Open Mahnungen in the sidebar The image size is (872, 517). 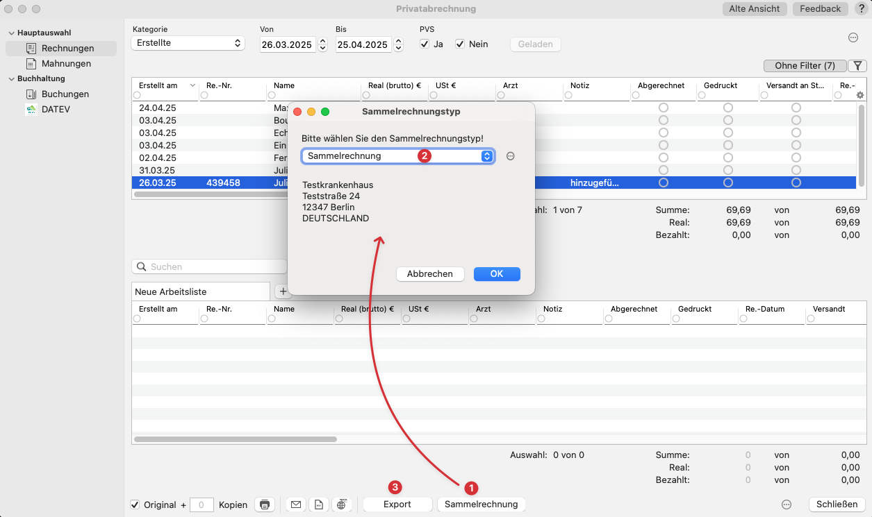[66, 64]
